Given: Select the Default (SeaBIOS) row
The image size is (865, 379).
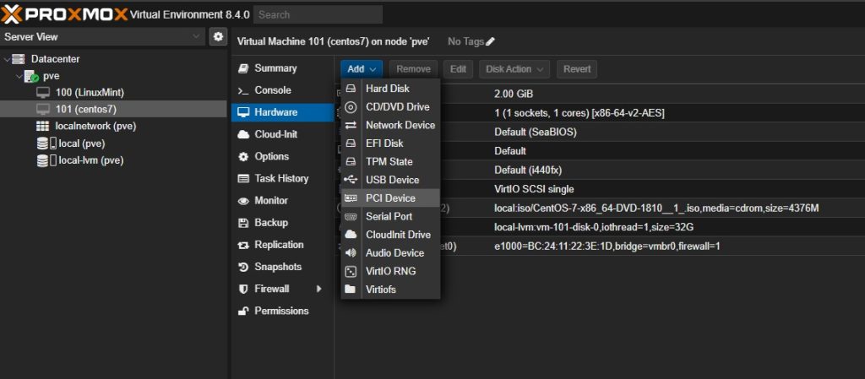Looking at the screenshot, I should 600,133.
